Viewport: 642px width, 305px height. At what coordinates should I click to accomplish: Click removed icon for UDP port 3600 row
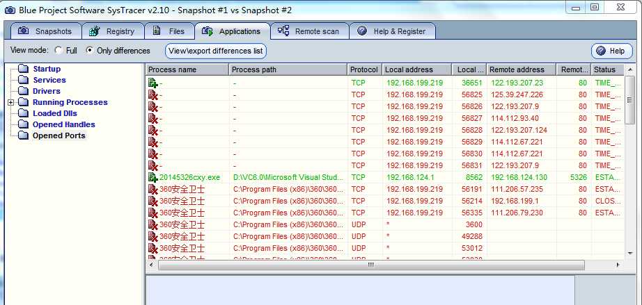(x=153, y=224)
